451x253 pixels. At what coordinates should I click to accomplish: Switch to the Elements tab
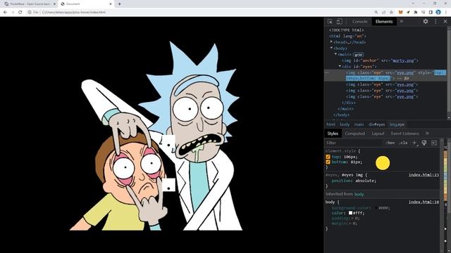(384, 22)
